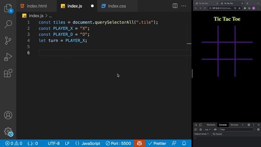261x147 pixels.
Task: Click turn variable on line 4
Action: click(x=53, y=41)
